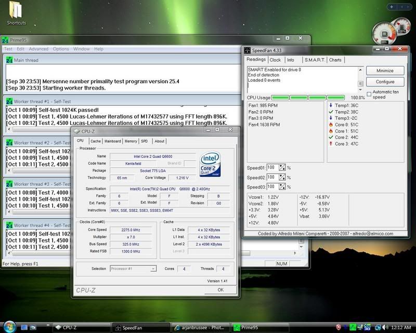Image resolution: width=416 pixels, height=333 pixels.
Task: Open the Advanced menu in Prime95
Action: pos(39,48)
